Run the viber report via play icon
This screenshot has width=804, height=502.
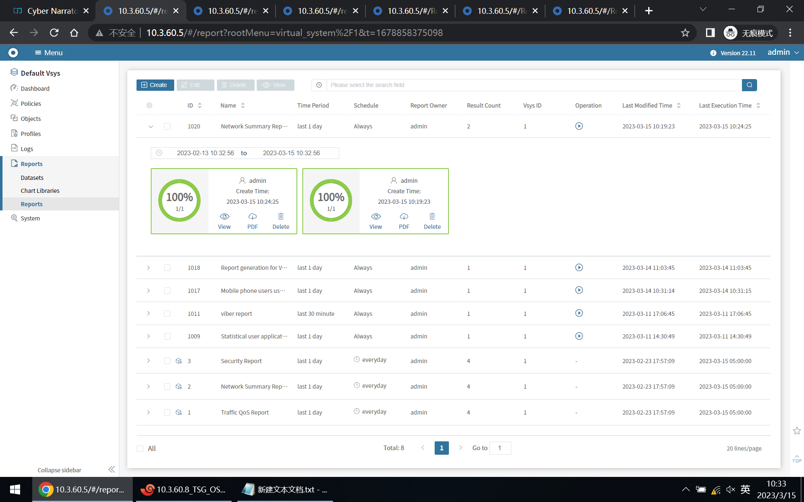(579, 313)
